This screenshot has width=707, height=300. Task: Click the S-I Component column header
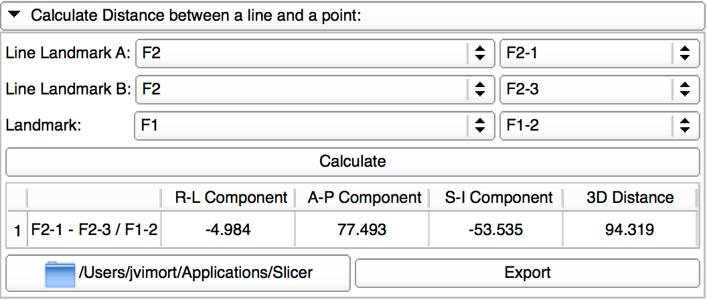pyautogui.click(x=499, y=198)
